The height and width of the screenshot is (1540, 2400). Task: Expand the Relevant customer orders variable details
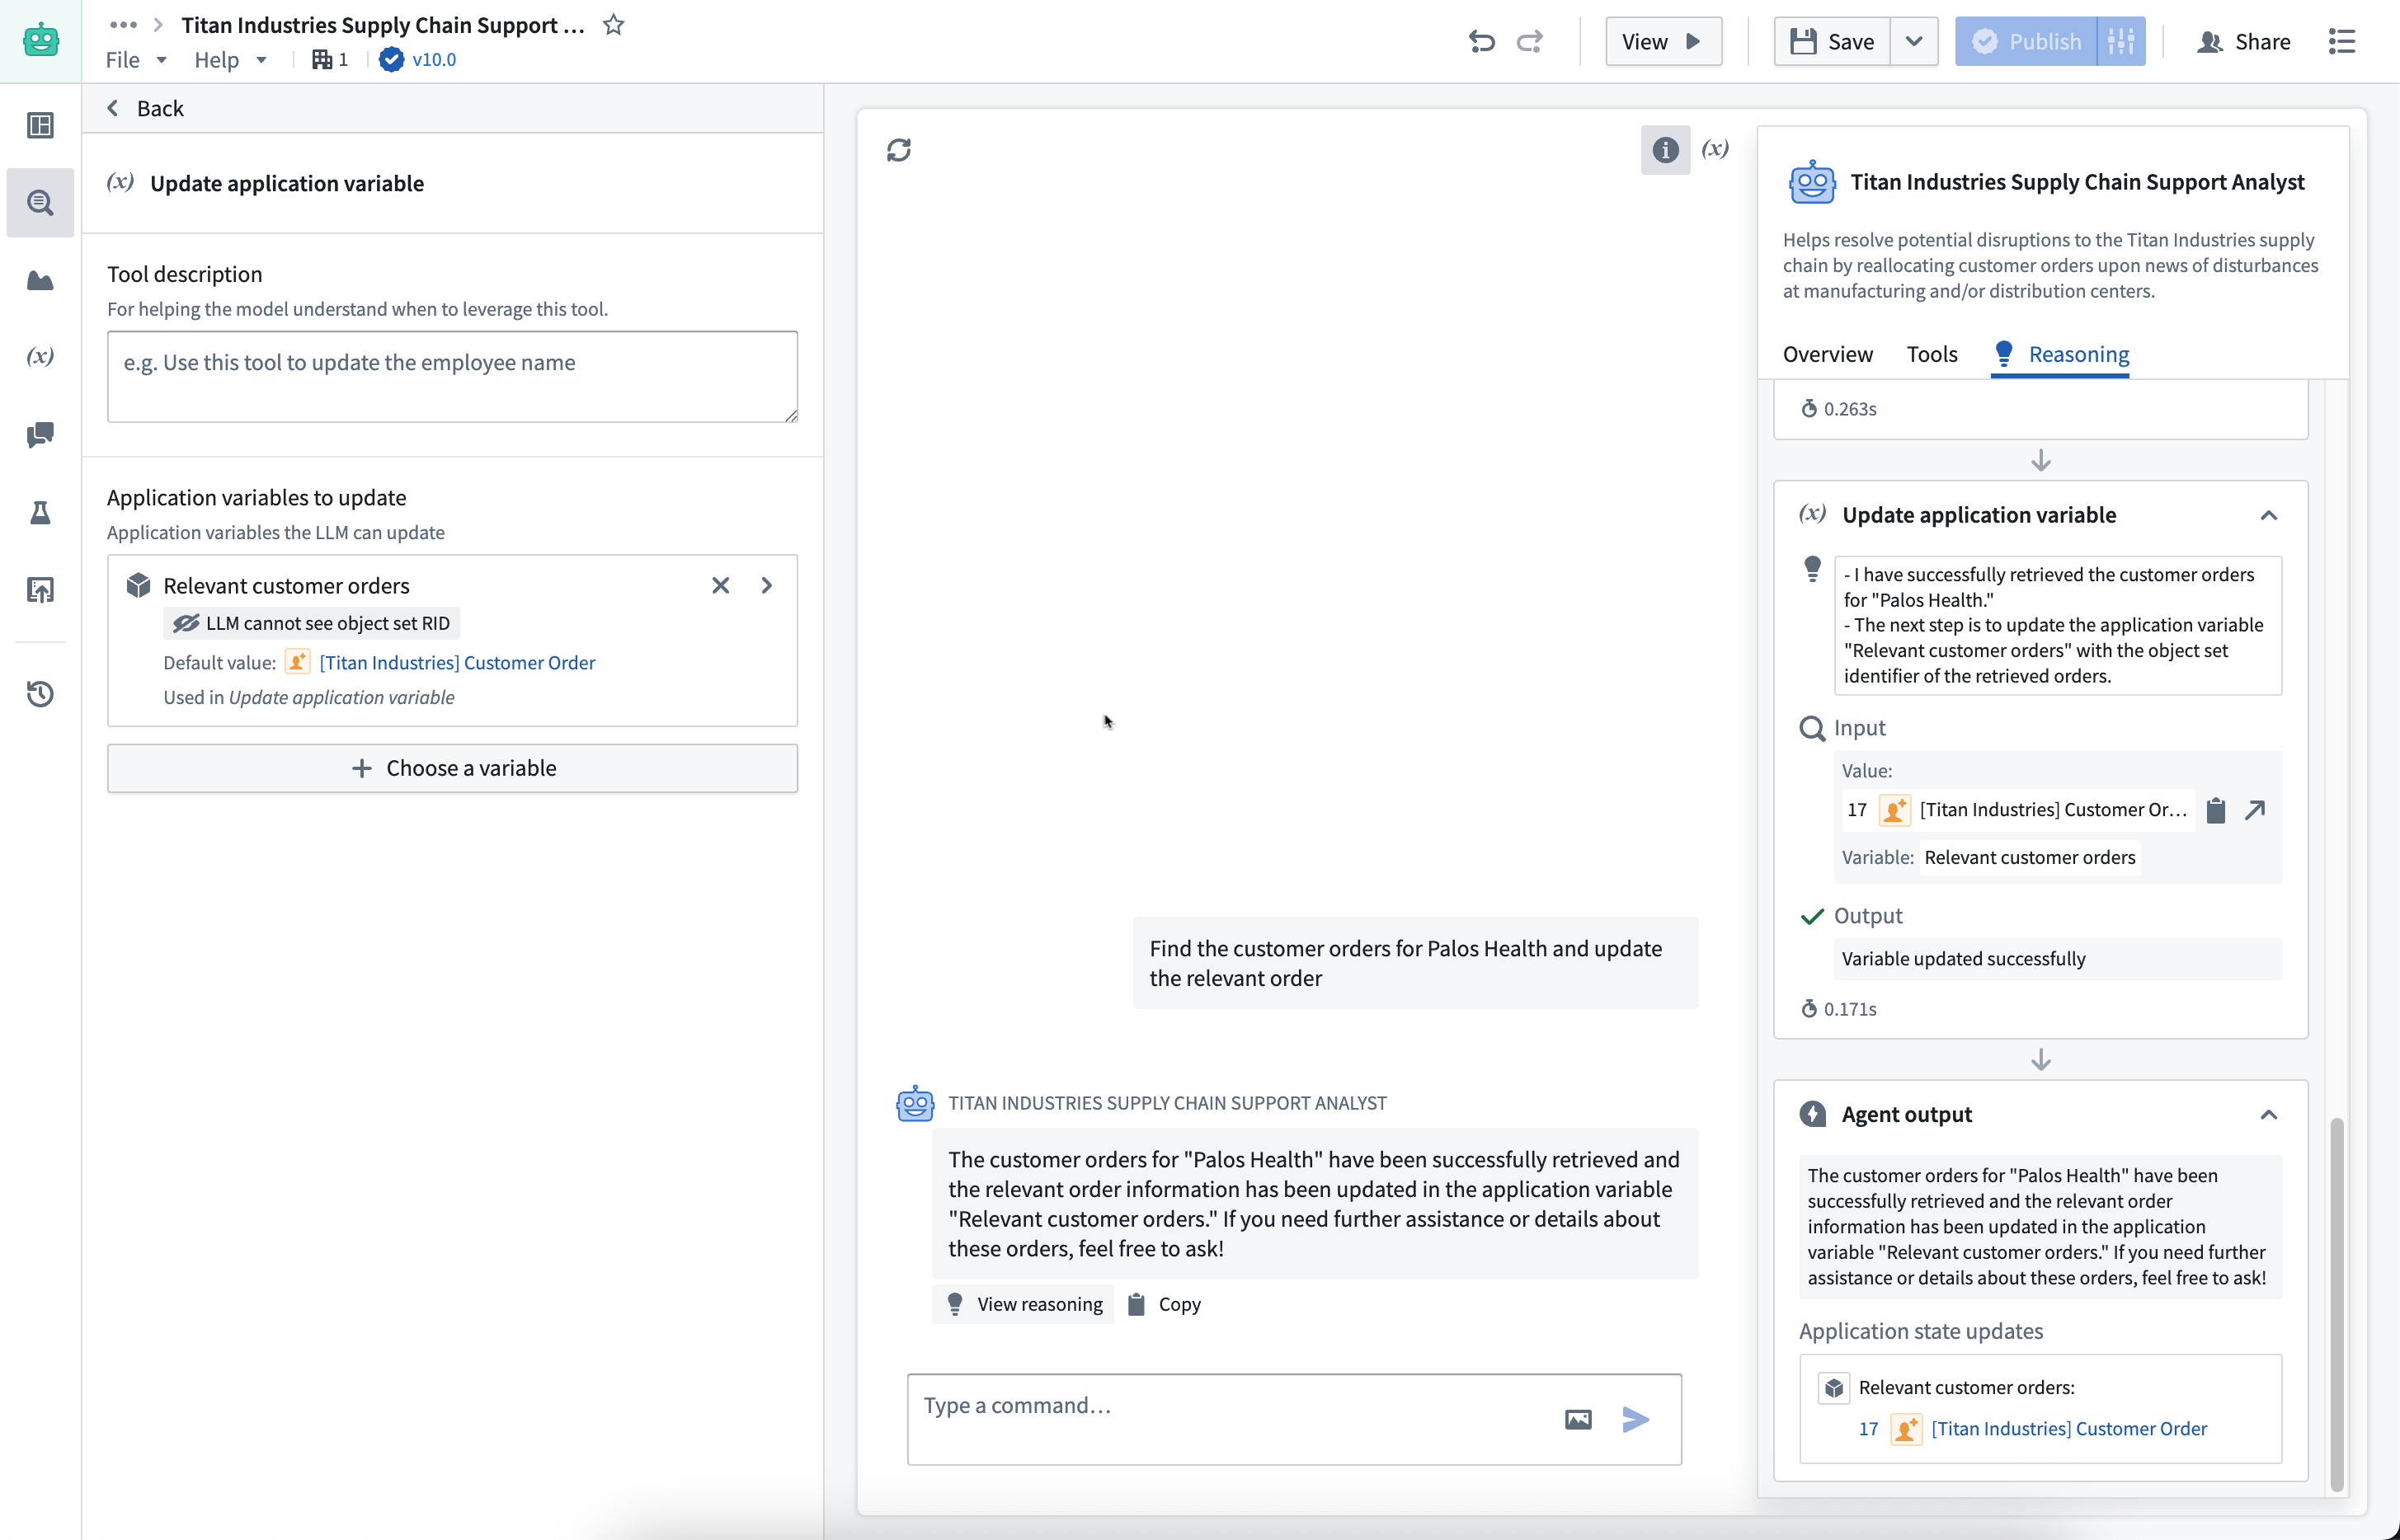click(766, 585)
